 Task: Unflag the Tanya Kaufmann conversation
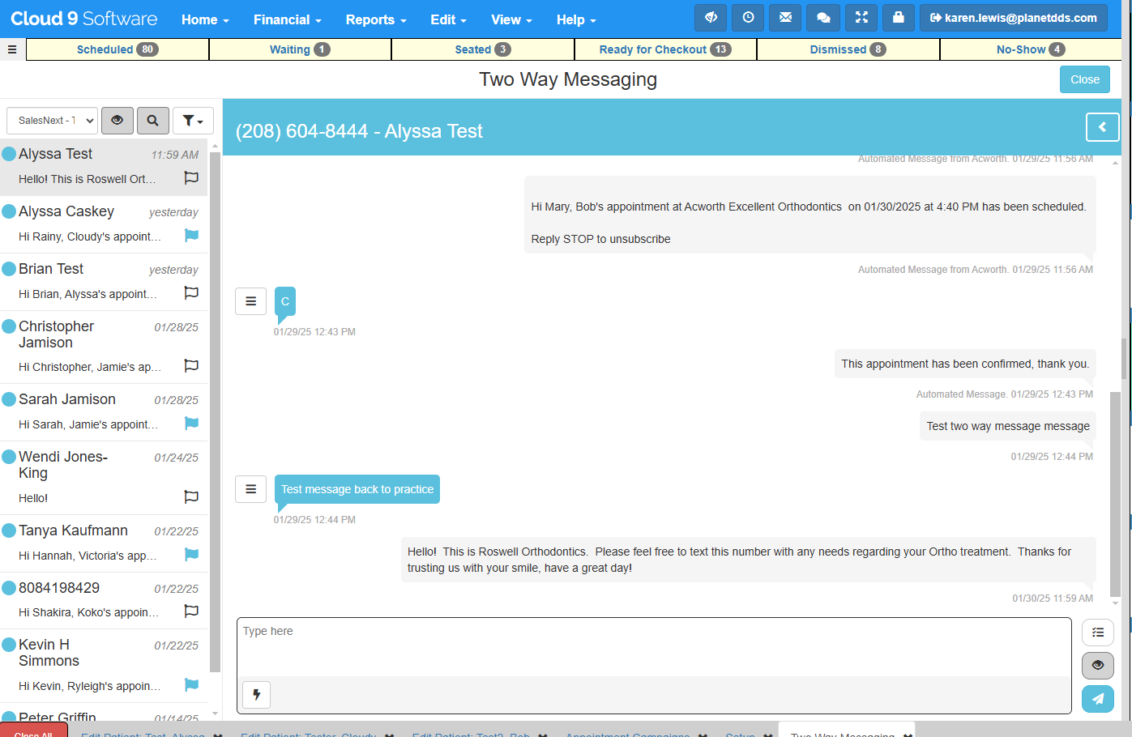191,554
